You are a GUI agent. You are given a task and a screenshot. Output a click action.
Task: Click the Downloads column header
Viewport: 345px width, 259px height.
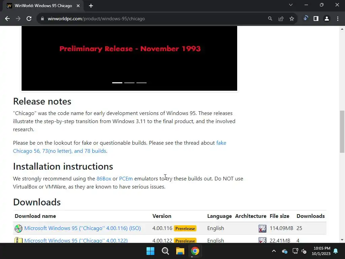click(310, 216)
